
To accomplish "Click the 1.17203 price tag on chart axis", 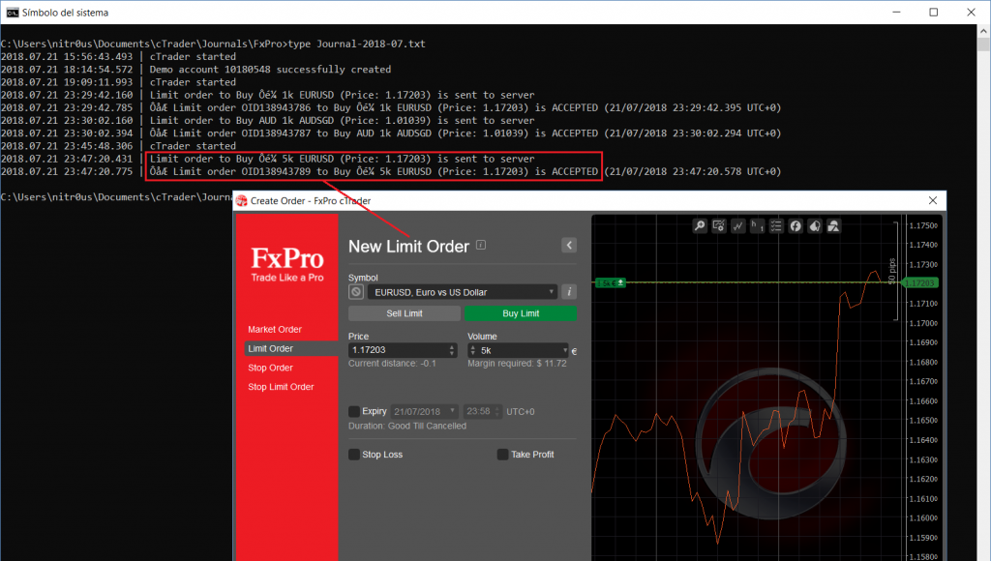I will pos(919,283).
